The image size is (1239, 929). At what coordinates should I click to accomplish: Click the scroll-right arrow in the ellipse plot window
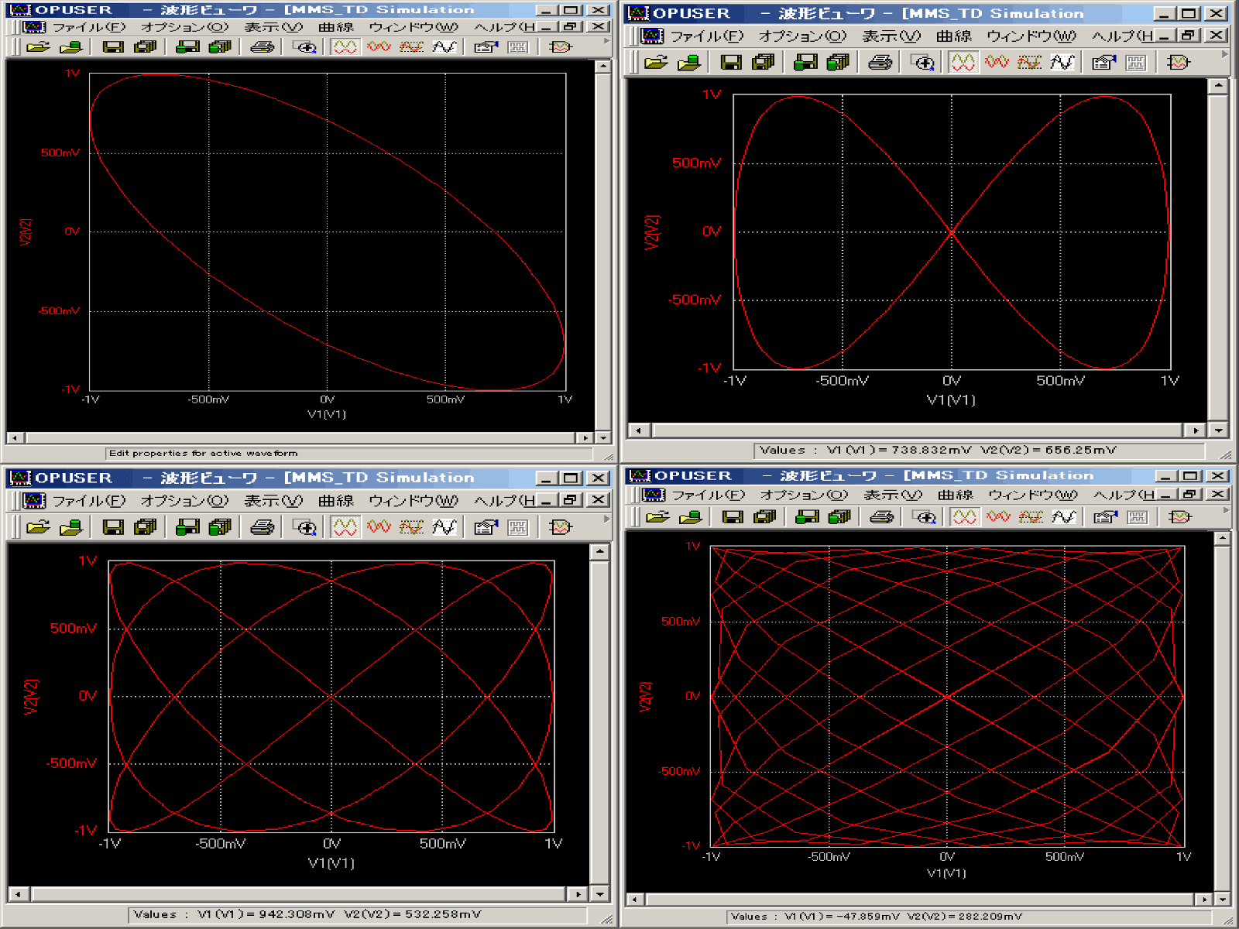click(x=586, y=438)
